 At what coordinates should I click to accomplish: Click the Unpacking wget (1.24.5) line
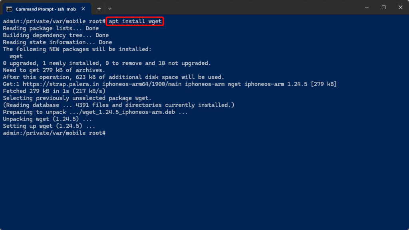click(x=48, y=119)
